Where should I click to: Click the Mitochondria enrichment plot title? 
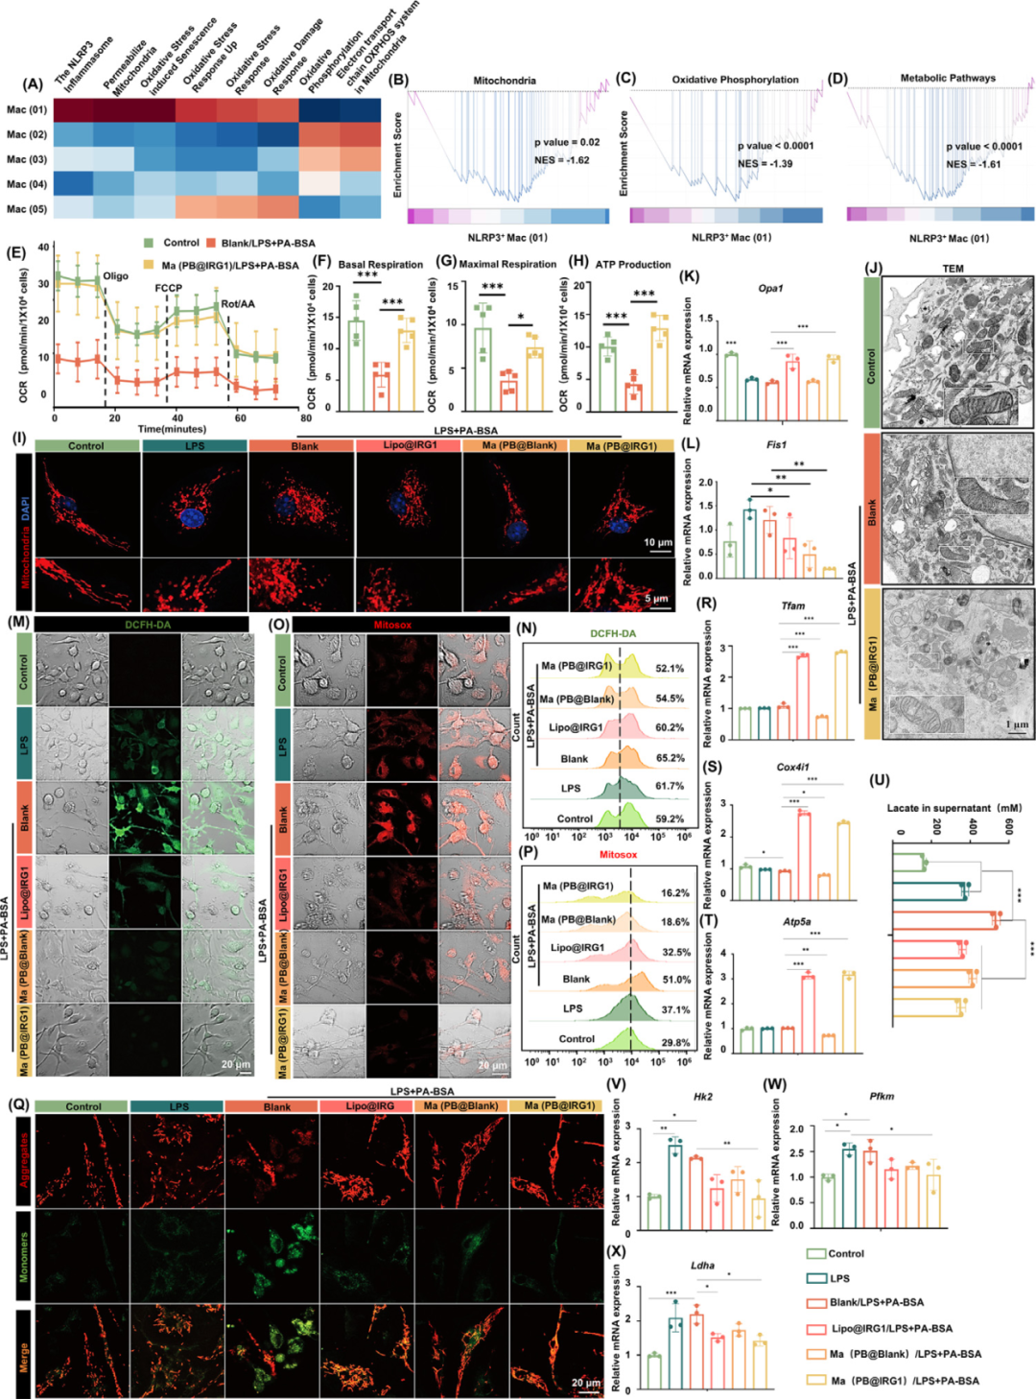504,81
